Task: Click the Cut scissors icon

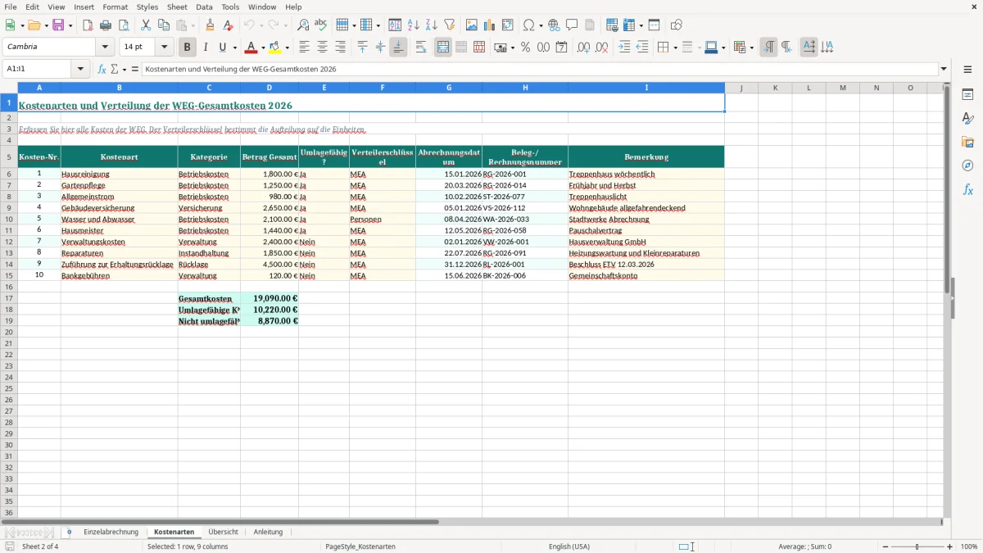Action: tap(146, 25)
